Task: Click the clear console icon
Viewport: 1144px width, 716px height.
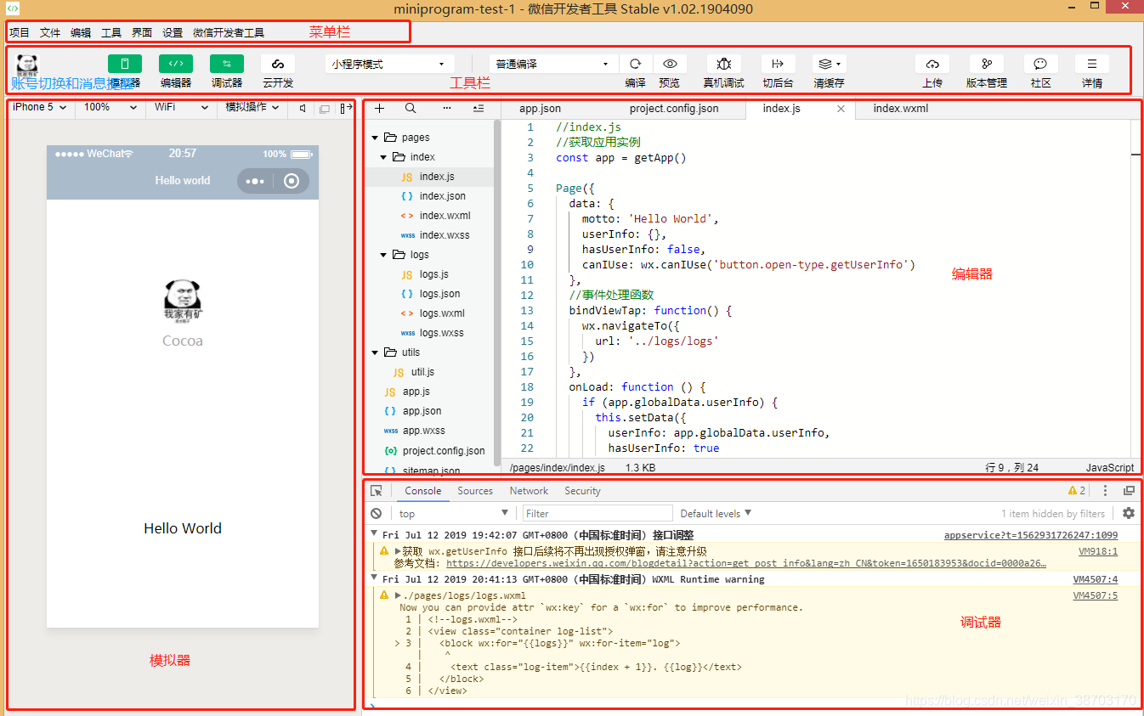Action: point(377,513)
